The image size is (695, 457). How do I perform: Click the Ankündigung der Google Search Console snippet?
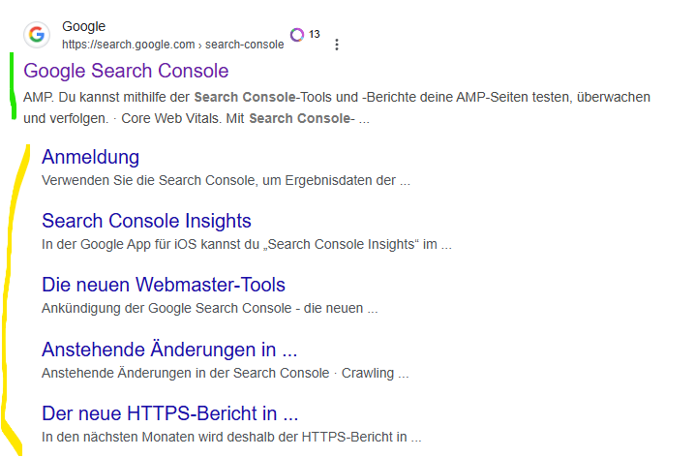pyautogui.click(x=210, y=308)
